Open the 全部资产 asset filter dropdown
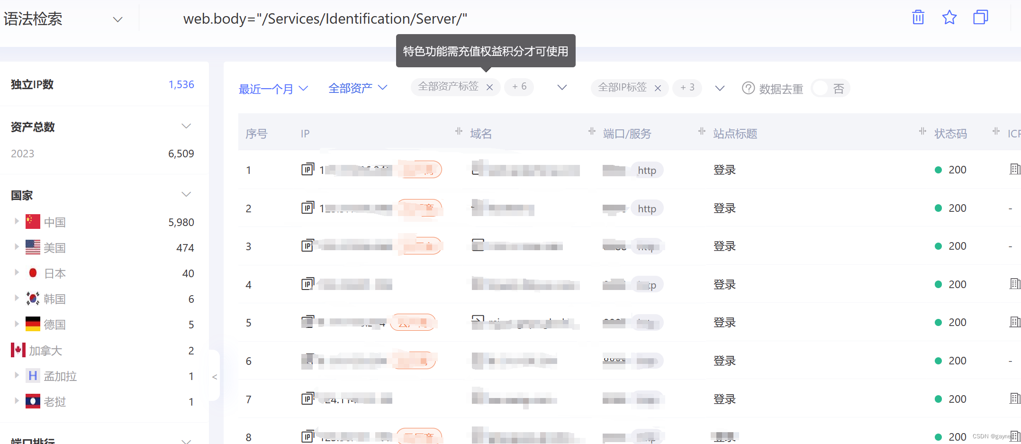The width and height of the screenshot is (1021, 444). 358,88
